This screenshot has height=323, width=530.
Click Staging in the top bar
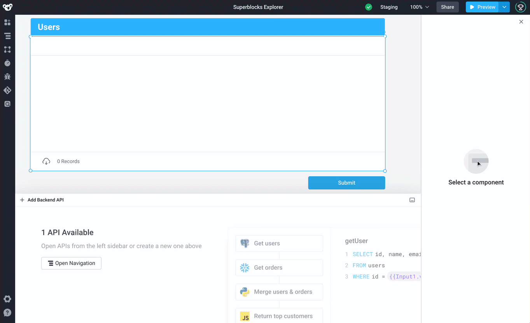[388, 7]
